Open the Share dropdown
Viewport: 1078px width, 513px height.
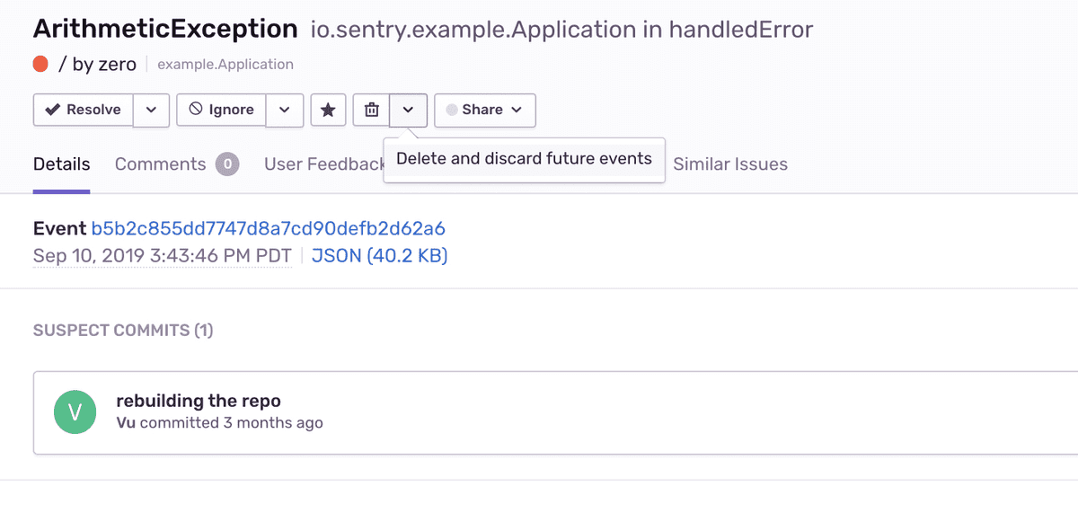click(485, 110)
